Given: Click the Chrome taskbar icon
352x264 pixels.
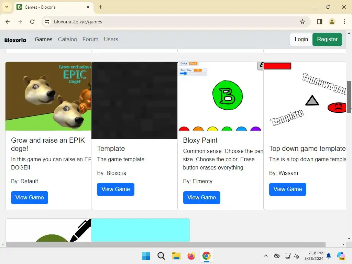Looking at the screenshot, I should pos(207,256).
